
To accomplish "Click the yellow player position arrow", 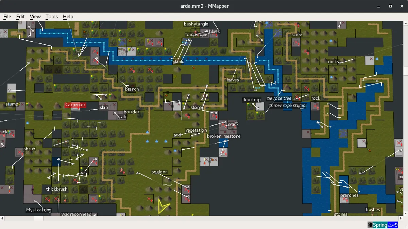I will point(163,206).
